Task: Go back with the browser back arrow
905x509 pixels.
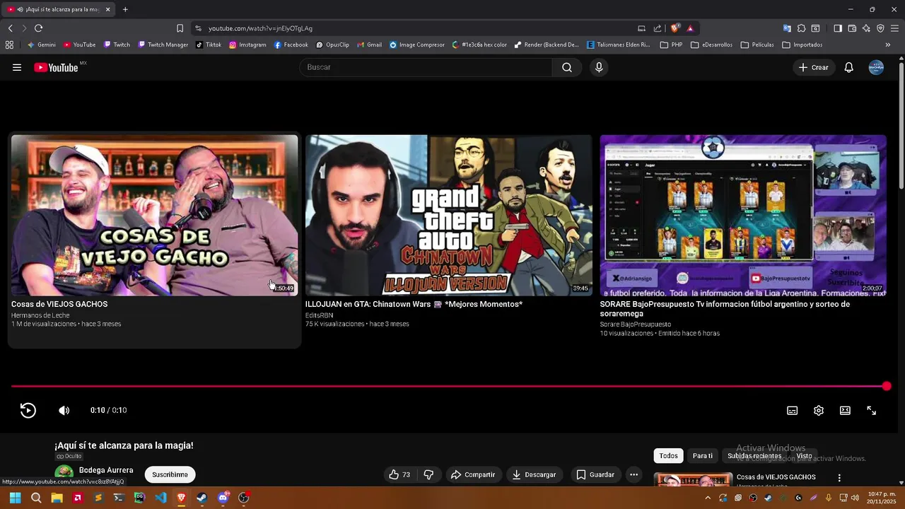Action: pos(10,28)
